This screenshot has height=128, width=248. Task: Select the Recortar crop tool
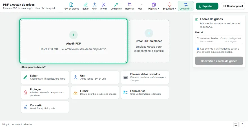tap(130, 6)
